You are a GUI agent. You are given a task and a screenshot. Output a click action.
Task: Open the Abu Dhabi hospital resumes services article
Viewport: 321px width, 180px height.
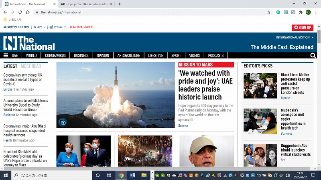[x=25, y=131]
